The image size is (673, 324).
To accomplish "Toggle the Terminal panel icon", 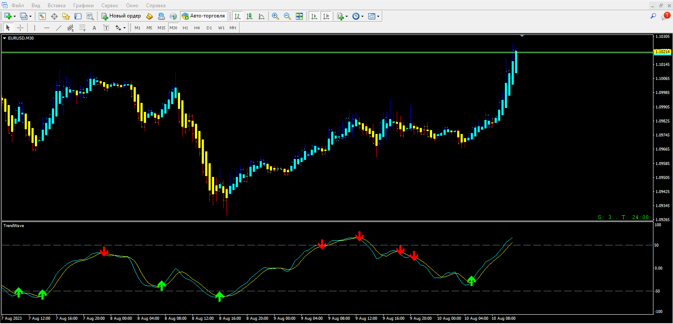I will coord(78,16).
